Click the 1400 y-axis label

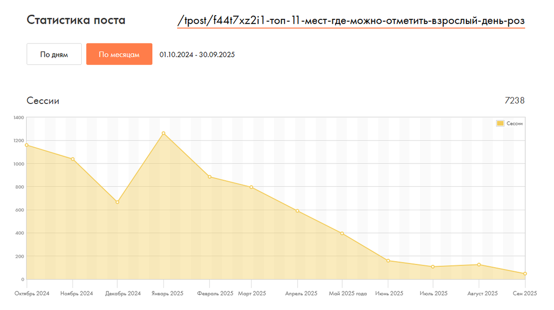(x=18, y=117)
